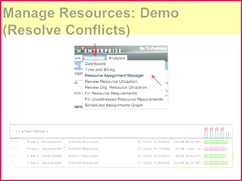
Task: Open dropdown arrow on 0000108 Requested row
Action: tap(16, 163)
